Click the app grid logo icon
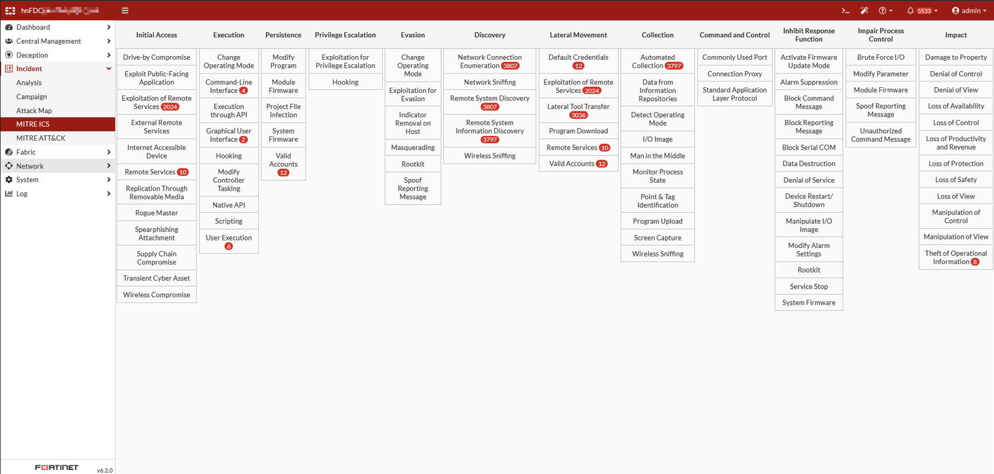 pos(10,10)
